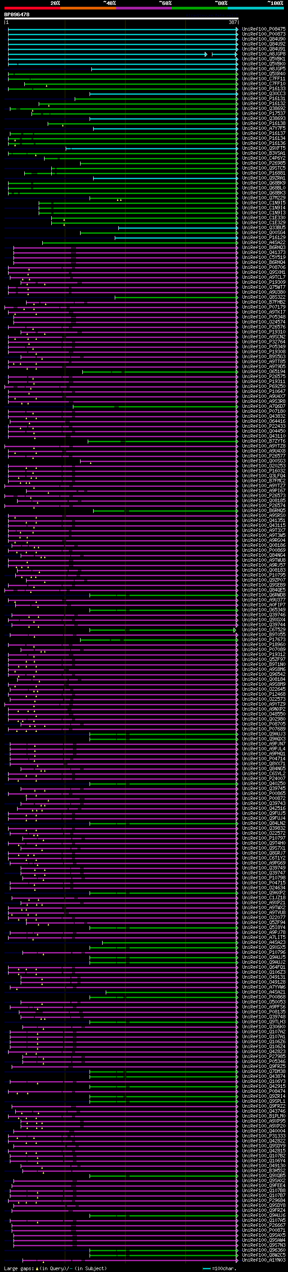Select hit label UniRef100_P16133
The width and height of the screenshot is (288, 1272).
(x=263, y=88)
